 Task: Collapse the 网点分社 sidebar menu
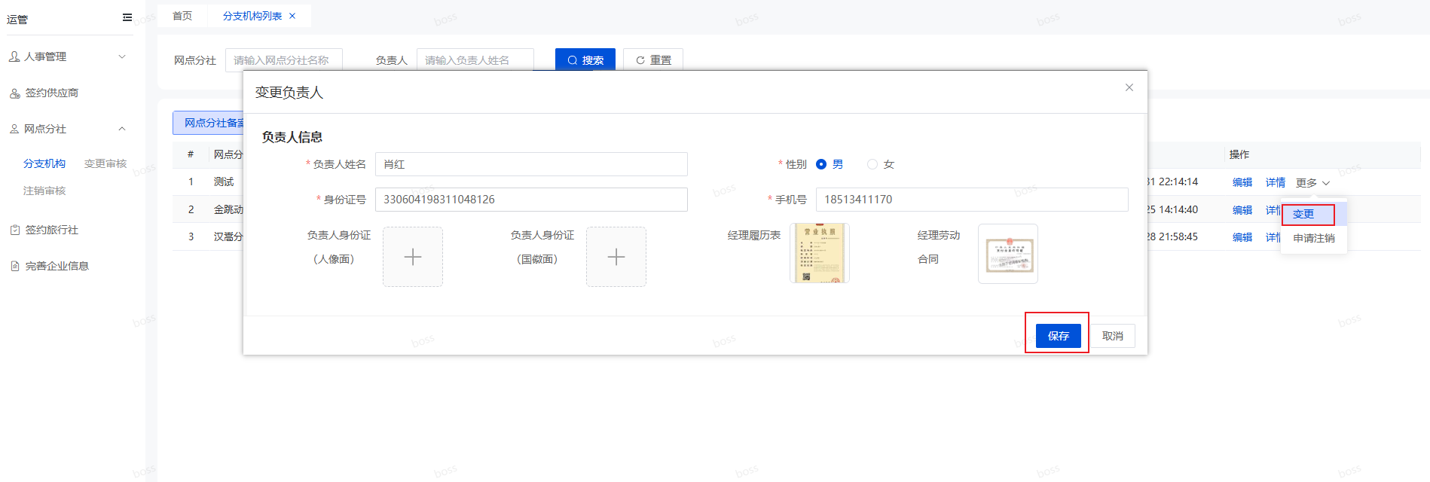coord(68,129)
